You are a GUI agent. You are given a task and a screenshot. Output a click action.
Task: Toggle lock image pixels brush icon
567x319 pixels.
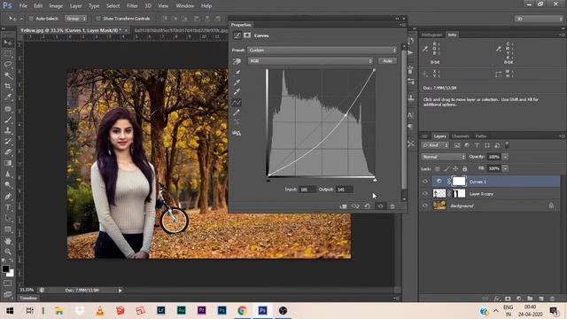point(447,168)
